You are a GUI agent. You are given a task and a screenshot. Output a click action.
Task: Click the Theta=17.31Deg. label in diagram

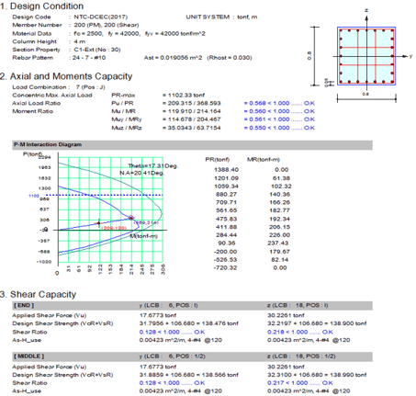[x=153, y=165]
